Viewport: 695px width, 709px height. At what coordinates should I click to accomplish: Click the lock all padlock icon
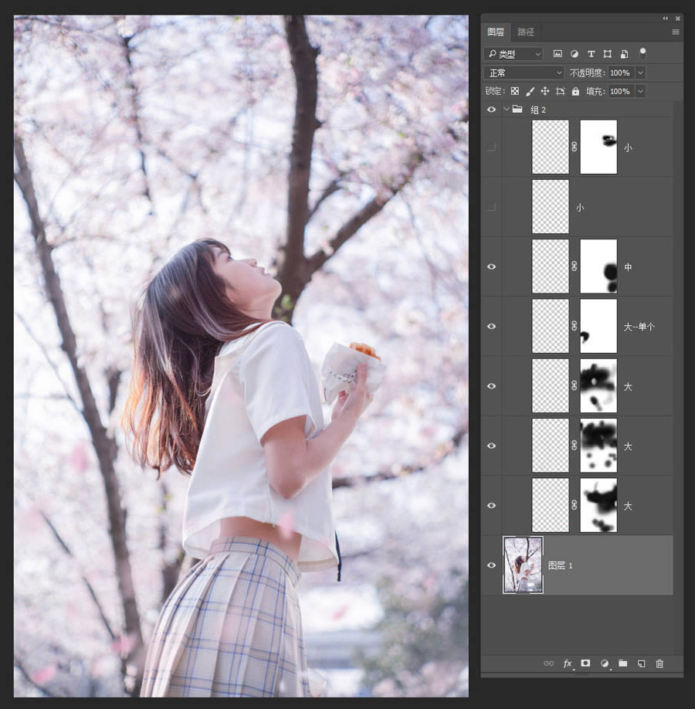[575, 91]
